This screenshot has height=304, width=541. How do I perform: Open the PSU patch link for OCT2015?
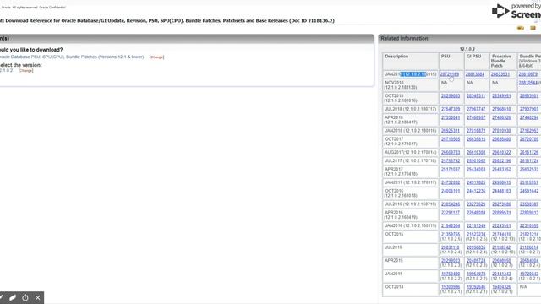point(451,235)
